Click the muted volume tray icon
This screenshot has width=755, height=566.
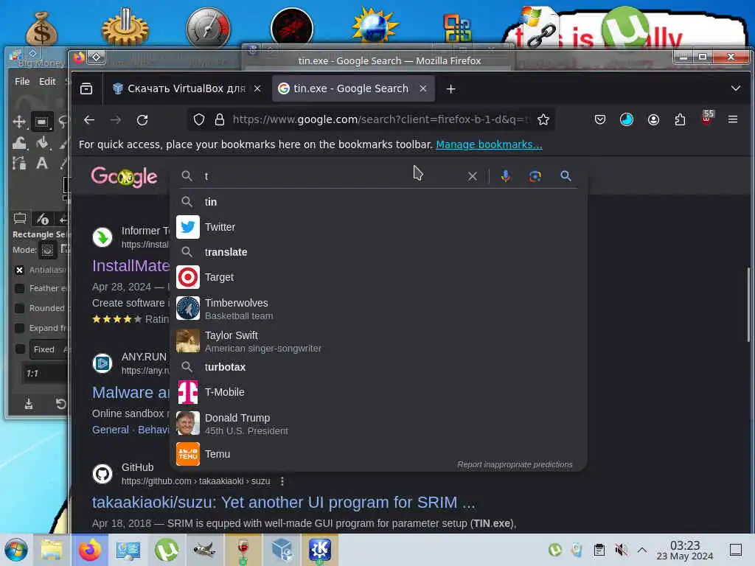point(621,550)
